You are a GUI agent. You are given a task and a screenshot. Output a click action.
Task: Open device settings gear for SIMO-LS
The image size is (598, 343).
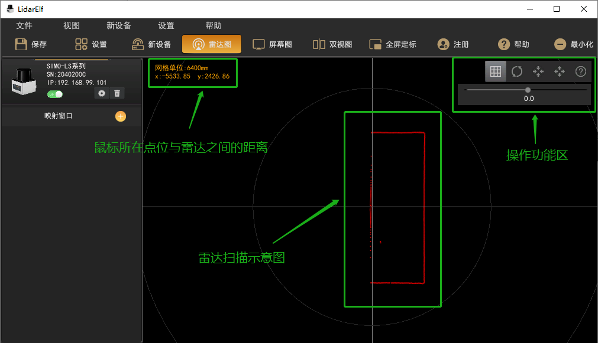click(x=102, y=93)
